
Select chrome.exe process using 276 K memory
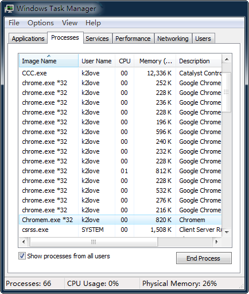(x=120, y=200)
